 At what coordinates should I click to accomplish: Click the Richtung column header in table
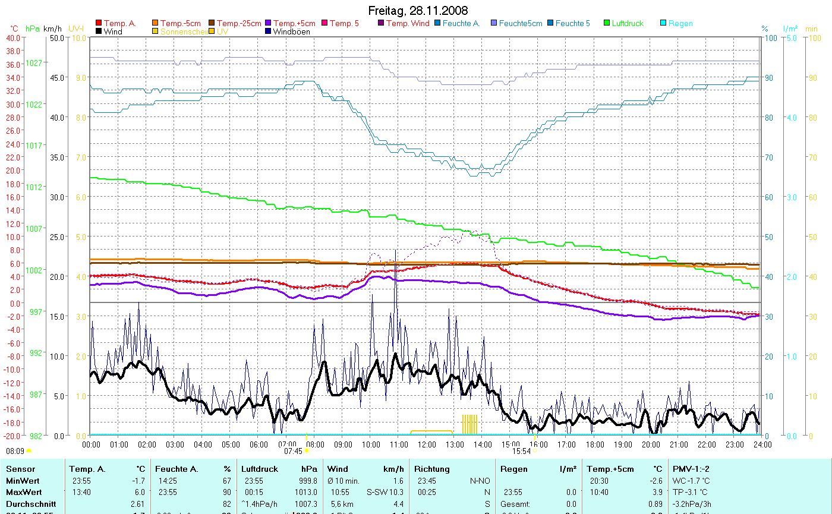click(432, 469)
